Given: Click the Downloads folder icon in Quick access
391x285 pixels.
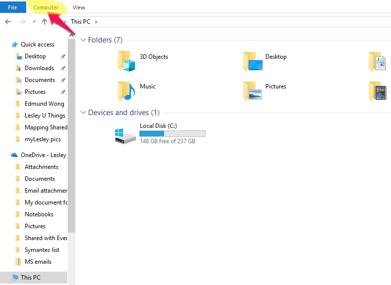Looking at the screenshot, I should (18, 68).
